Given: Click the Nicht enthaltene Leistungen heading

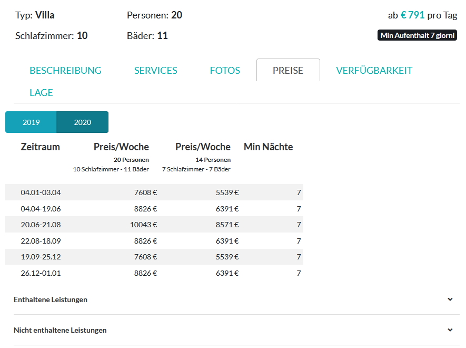Looking at the screenshot, I should 60,330.
